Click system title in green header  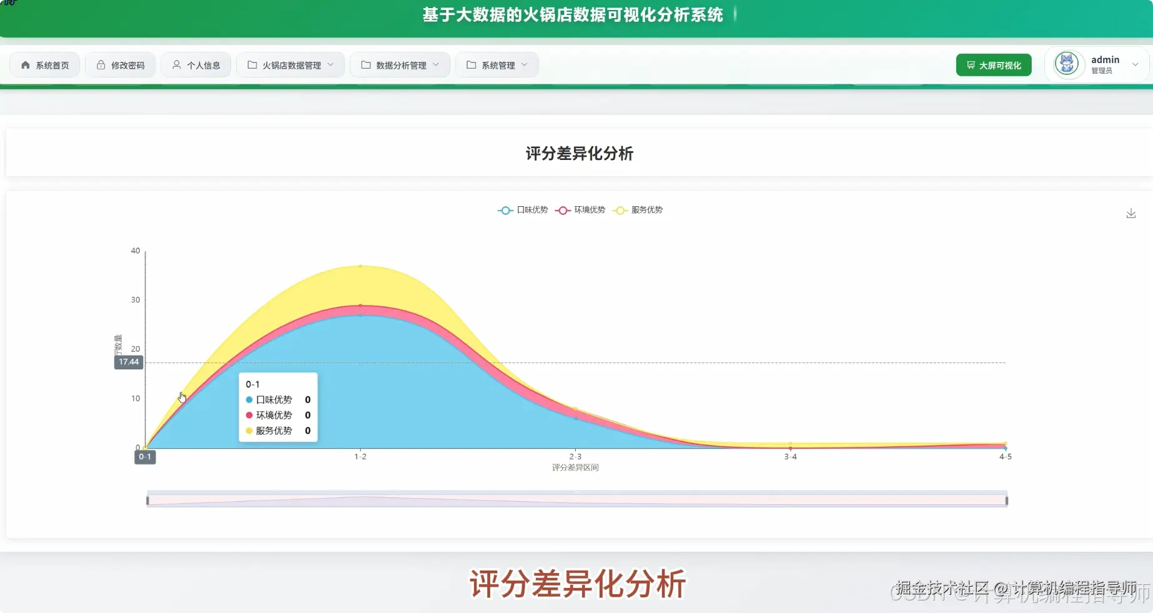tap(573, 15)
